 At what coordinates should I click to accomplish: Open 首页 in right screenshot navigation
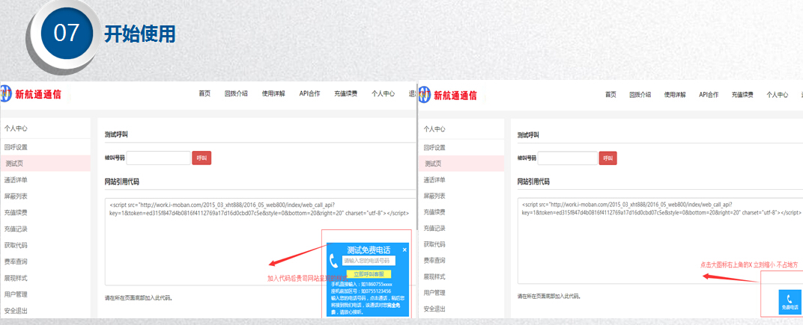[x=610, y=95]
